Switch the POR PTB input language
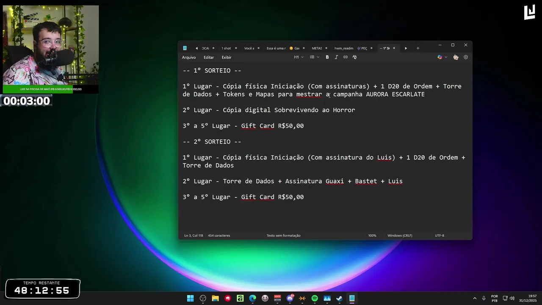The image size is (542, 305). click(x=495, y=298)
